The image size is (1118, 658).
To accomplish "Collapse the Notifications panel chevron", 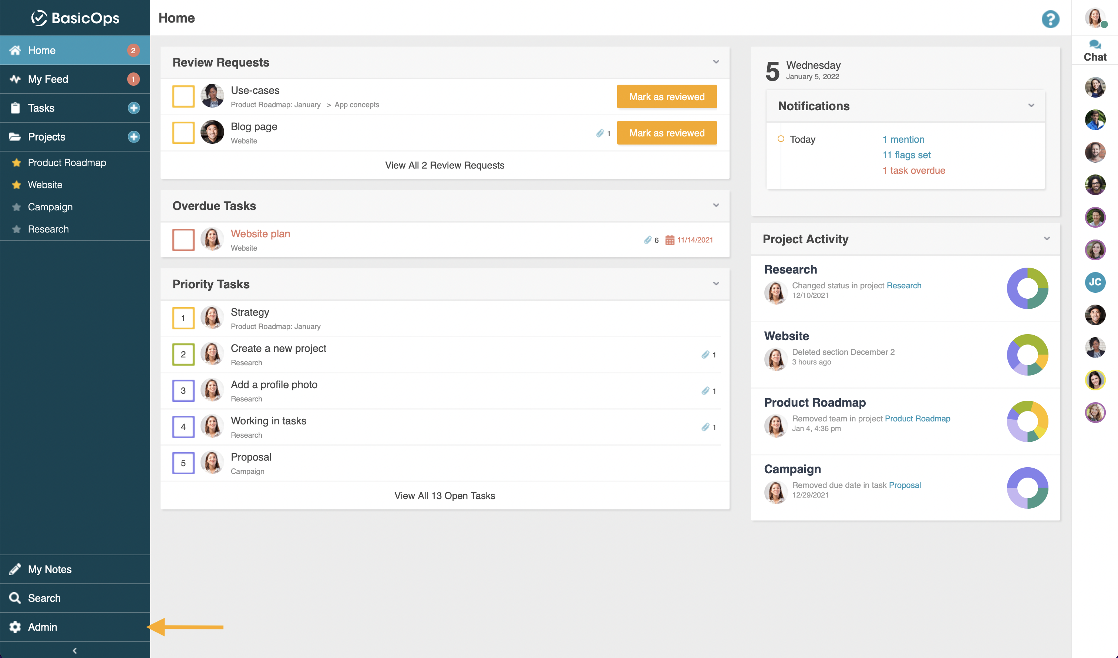I will tap(1031, 105).
